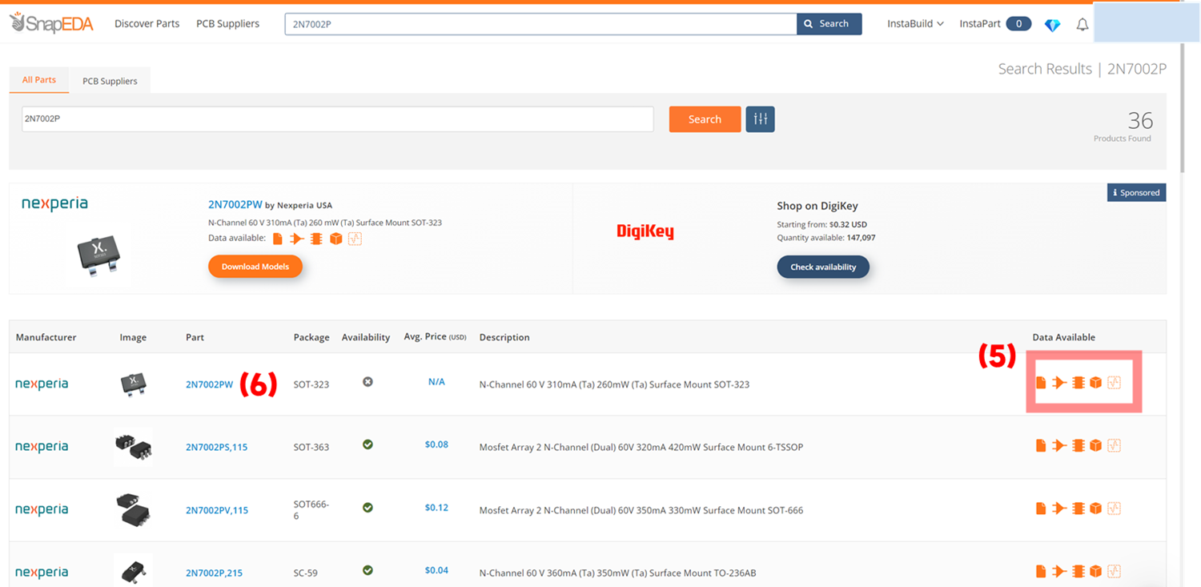
Task: Click the symbol icon for 2N7002PS,115
Action: pyautogui.click(x=1059, y=445)
